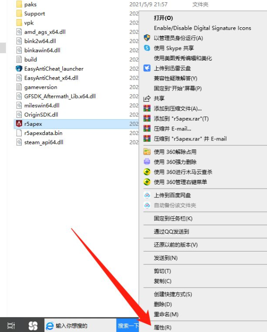Open Task View on the taskbar
Viewport: 267px width, 332px height.
click(11, 326)
